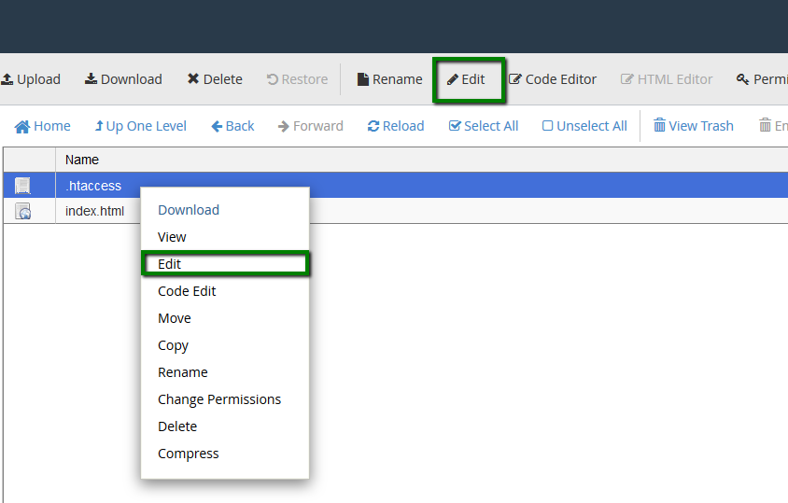
Task: Go to Home folder
Action: click(x=43, y=126)
